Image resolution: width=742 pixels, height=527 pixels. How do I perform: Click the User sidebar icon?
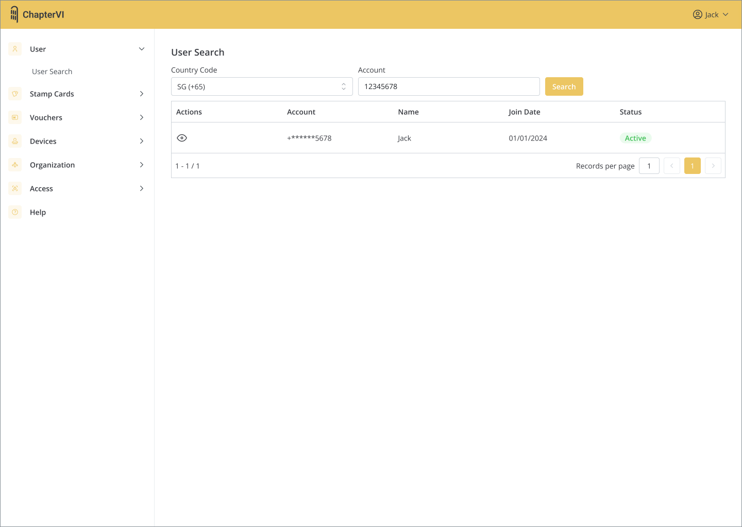(x=15, y=49)
